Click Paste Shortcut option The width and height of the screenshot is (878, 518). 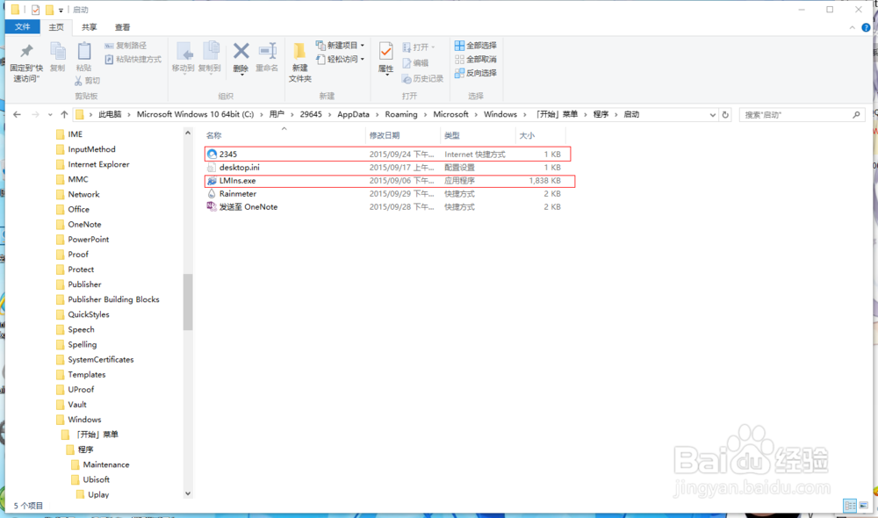point(133,59)
